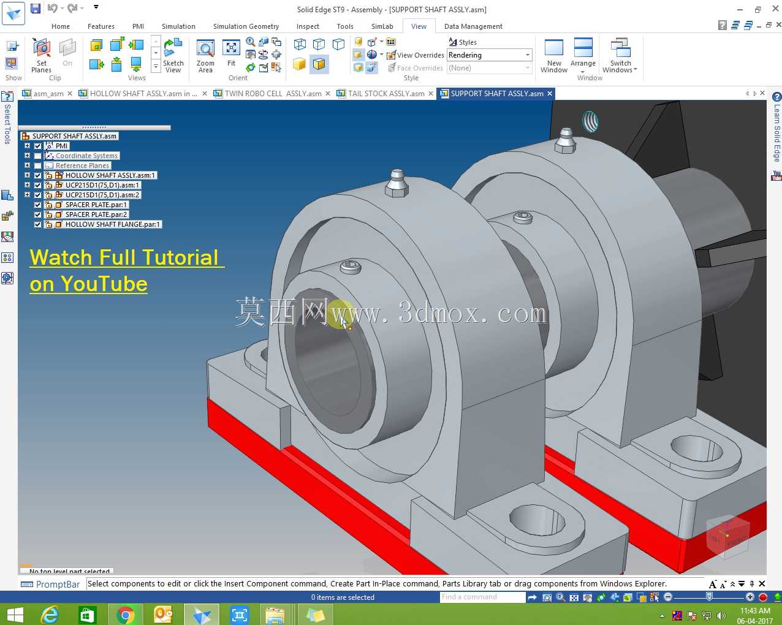
Task: Click the Find a command box
Action: pos(482,597)
